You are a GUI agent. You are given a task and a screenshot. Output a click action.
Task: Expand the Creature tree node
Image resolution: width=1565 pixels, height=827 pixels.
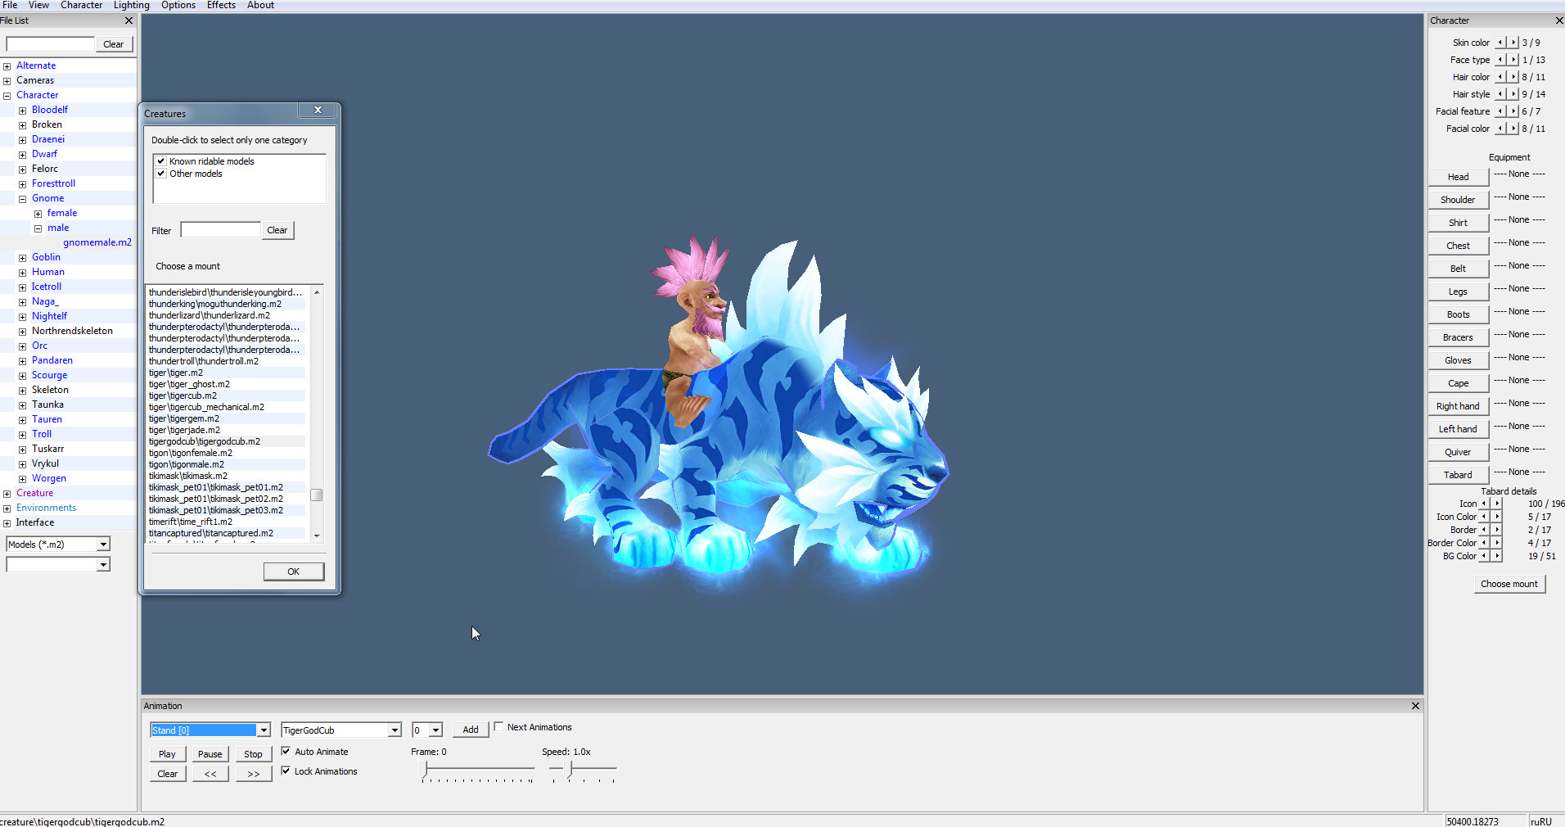coord(7,494)
